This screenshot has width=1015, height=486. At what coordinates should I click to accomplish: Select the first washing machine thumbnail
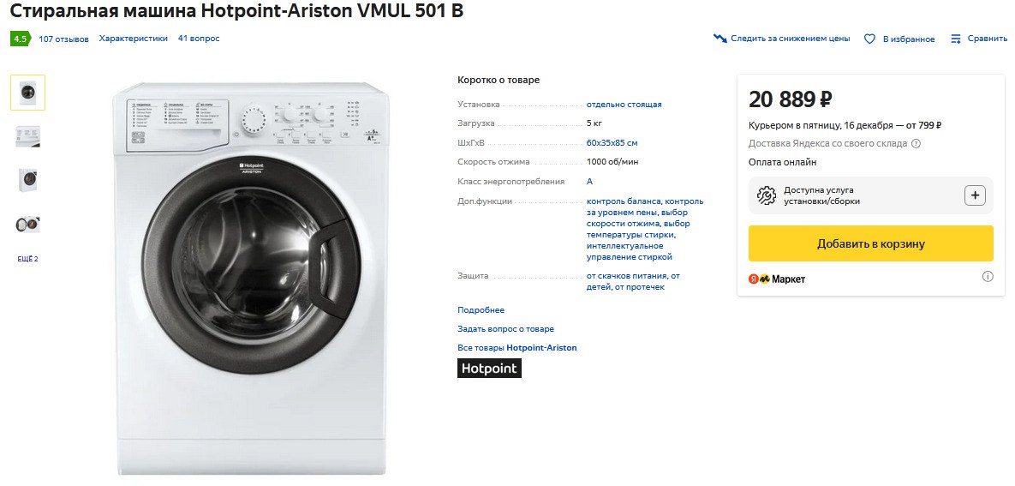(28, 93)
